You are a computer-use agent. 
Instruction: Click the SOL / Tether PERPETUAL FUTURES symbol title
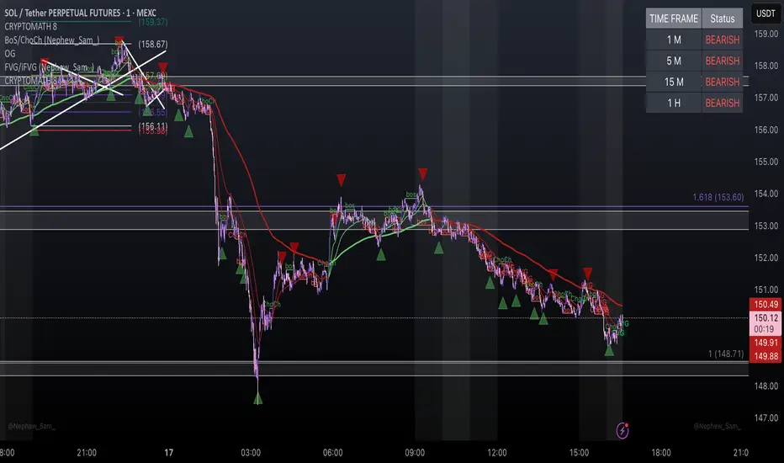pos(81,13)
